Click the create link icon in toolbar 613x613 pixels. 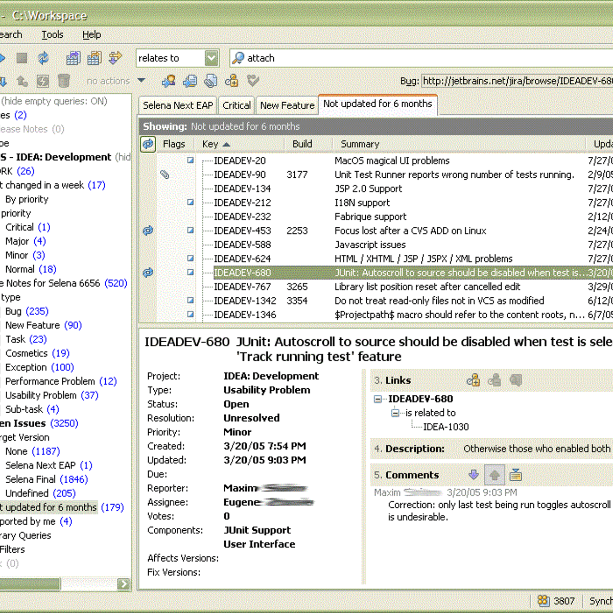tap(232, 81)
